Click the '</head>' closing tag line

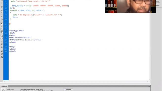tap(13, 42)
